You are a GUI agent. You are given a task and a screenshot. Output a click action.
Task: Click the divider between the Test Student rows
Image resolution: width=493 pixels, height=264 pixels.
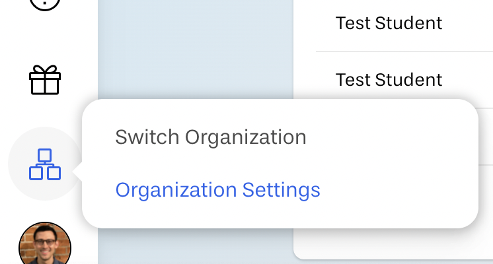pos(404,51)
